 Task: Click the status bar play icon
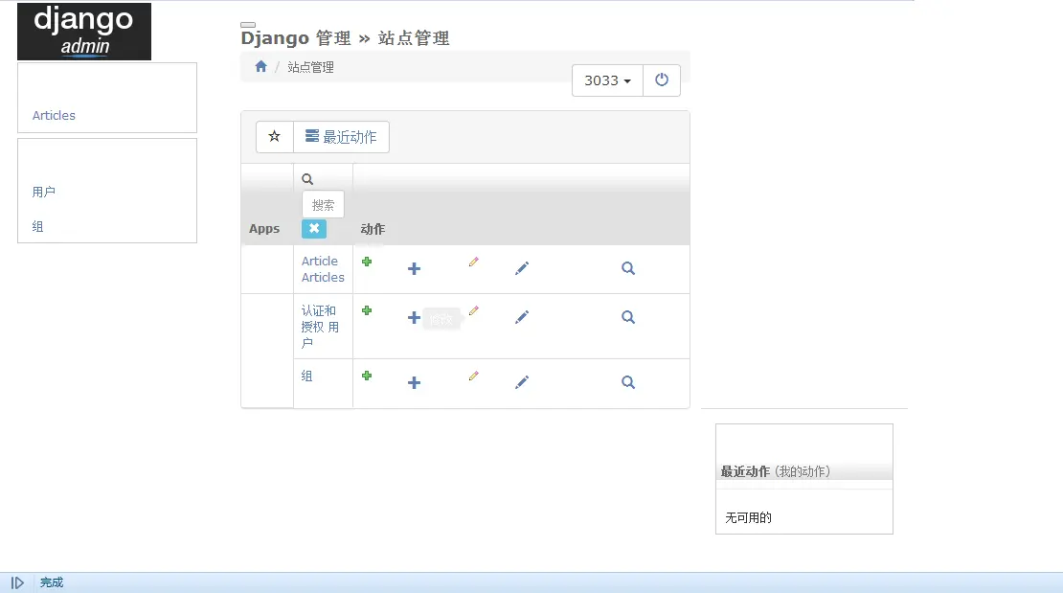coord(17,582)
